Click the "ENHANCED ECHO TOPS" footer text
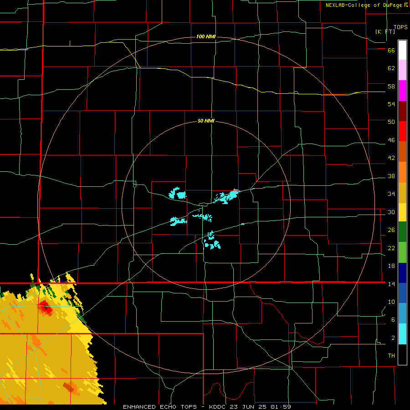This screenshot has width=410, height=410. click(x=160, y=407)
